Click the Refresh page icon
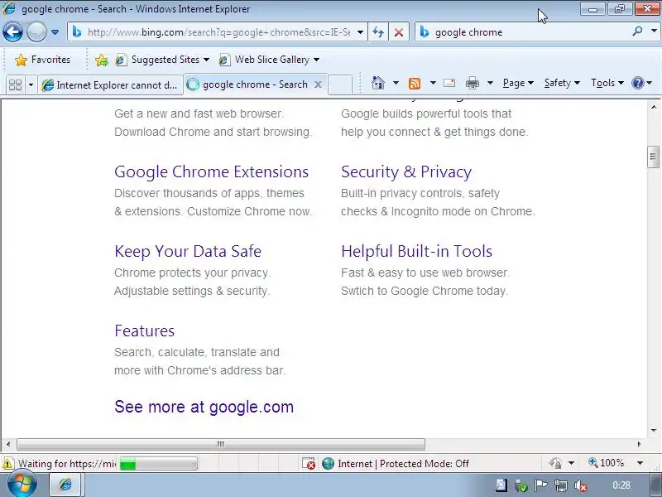This screenshot has height=497, width=662. pyautogui.click(x=378, y=32)
